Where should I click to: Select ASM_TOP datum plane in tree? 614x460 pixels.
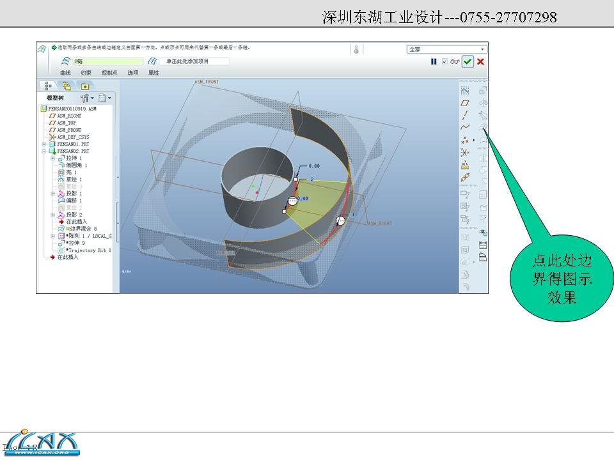click(x=62, y=123)
